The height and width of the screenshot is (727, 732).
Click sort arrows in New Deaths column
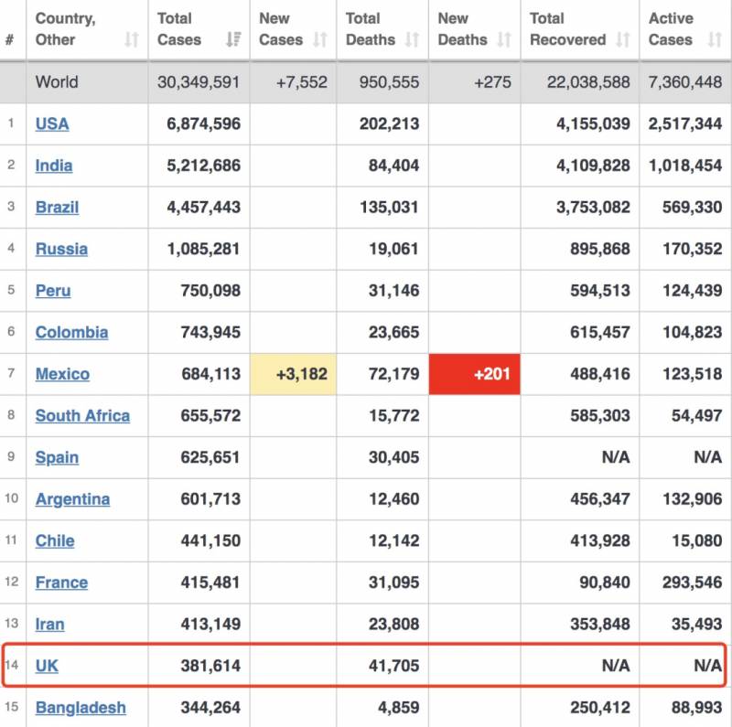coord(503,40)
